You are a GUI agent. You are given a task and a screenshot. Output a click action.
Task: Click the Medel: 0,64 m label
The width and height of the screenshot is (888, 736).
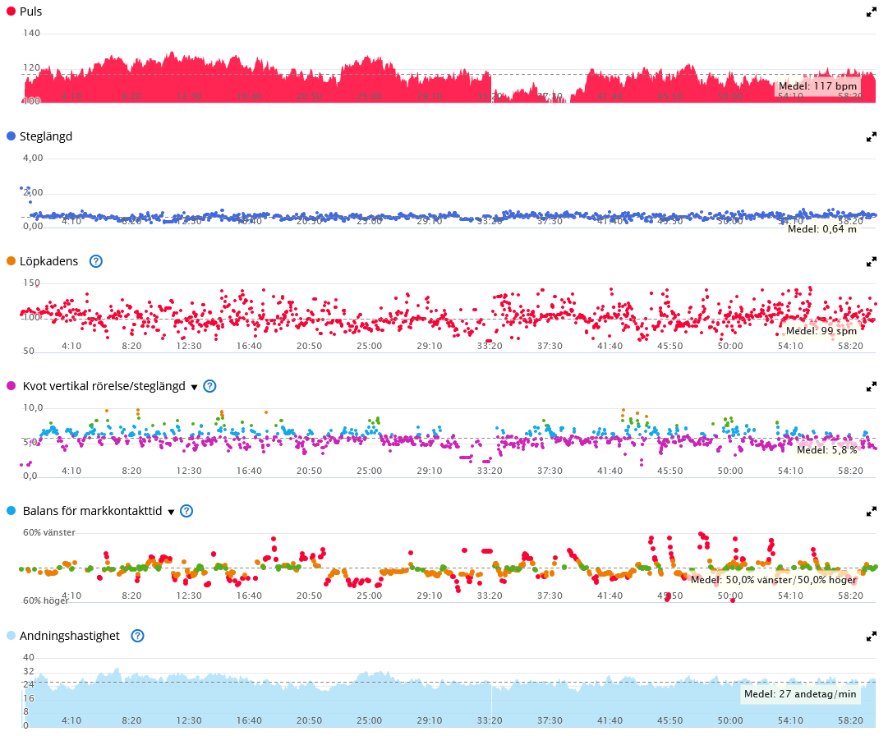pyautogui.click(x=821, y=228)
